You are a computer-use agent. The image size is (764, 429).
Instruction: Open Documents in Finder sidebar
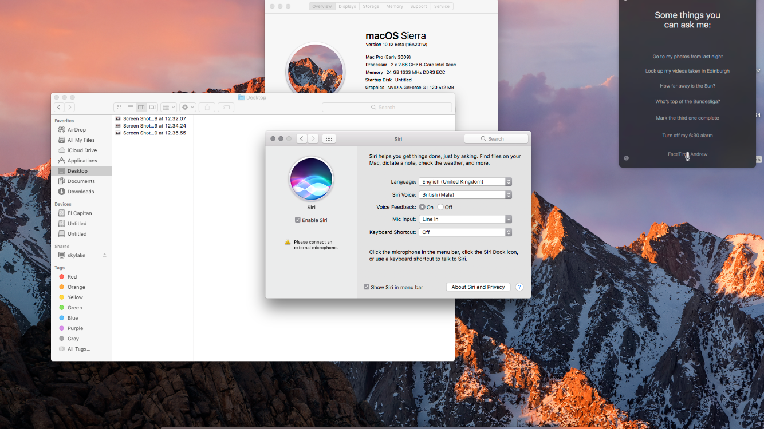(x=81, y=181)
